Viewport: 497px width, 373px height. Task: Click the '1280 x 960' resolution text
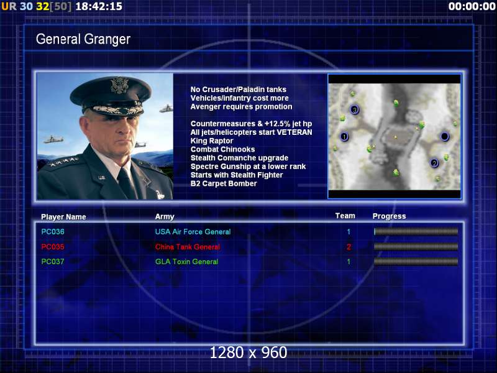click(248, 352)
